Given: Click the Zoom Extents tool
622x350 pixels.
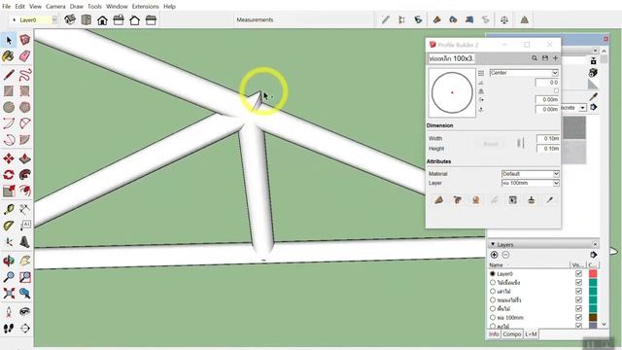Looking at the screenshot, I should pyautogui.click(x=9, y=293).
